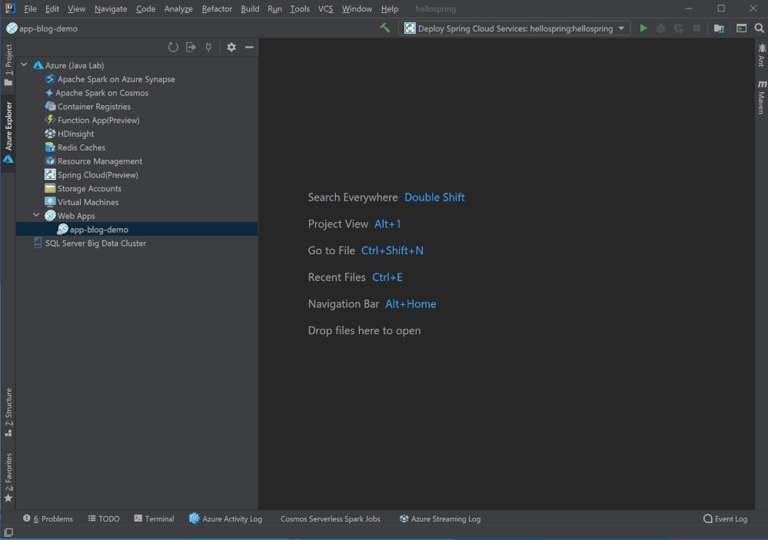Click the Stop square button

point(697,28)
